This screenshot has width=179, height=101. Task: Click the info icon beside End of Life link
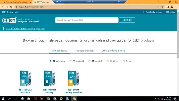3,29
